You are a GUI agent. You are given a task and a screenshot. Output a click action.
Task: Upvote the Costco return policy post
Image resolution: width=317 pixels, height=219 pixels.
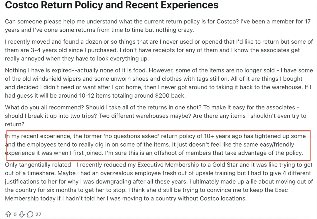[x=8, y=214]
